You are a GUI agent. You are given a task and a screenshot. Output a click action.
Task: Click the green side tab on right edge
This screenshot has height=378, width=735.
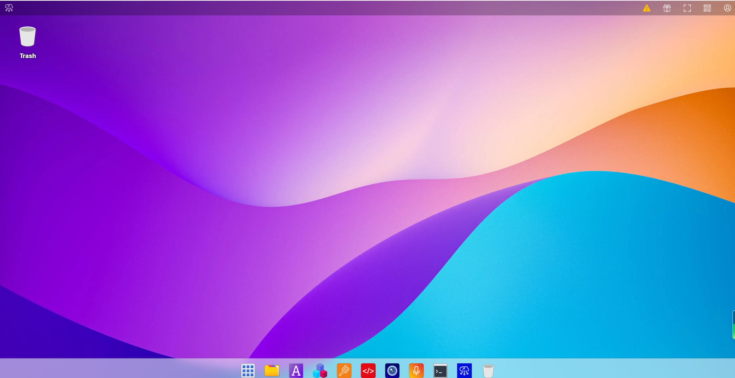click(x=733, y=325)
